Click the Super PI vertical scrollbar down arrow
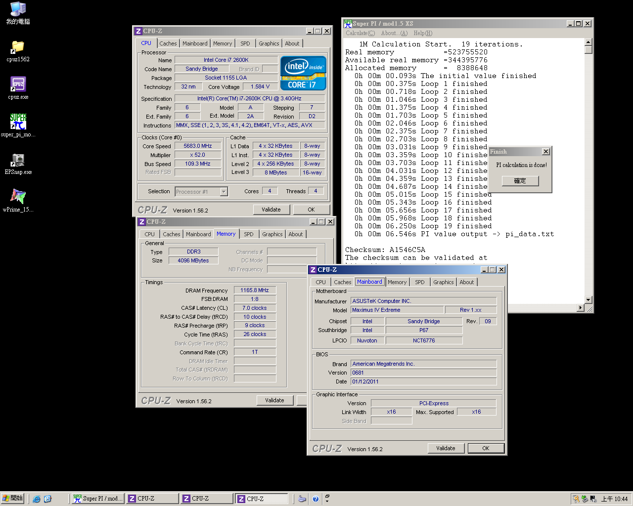The image size is (633, 506). [x=588, y=300]
